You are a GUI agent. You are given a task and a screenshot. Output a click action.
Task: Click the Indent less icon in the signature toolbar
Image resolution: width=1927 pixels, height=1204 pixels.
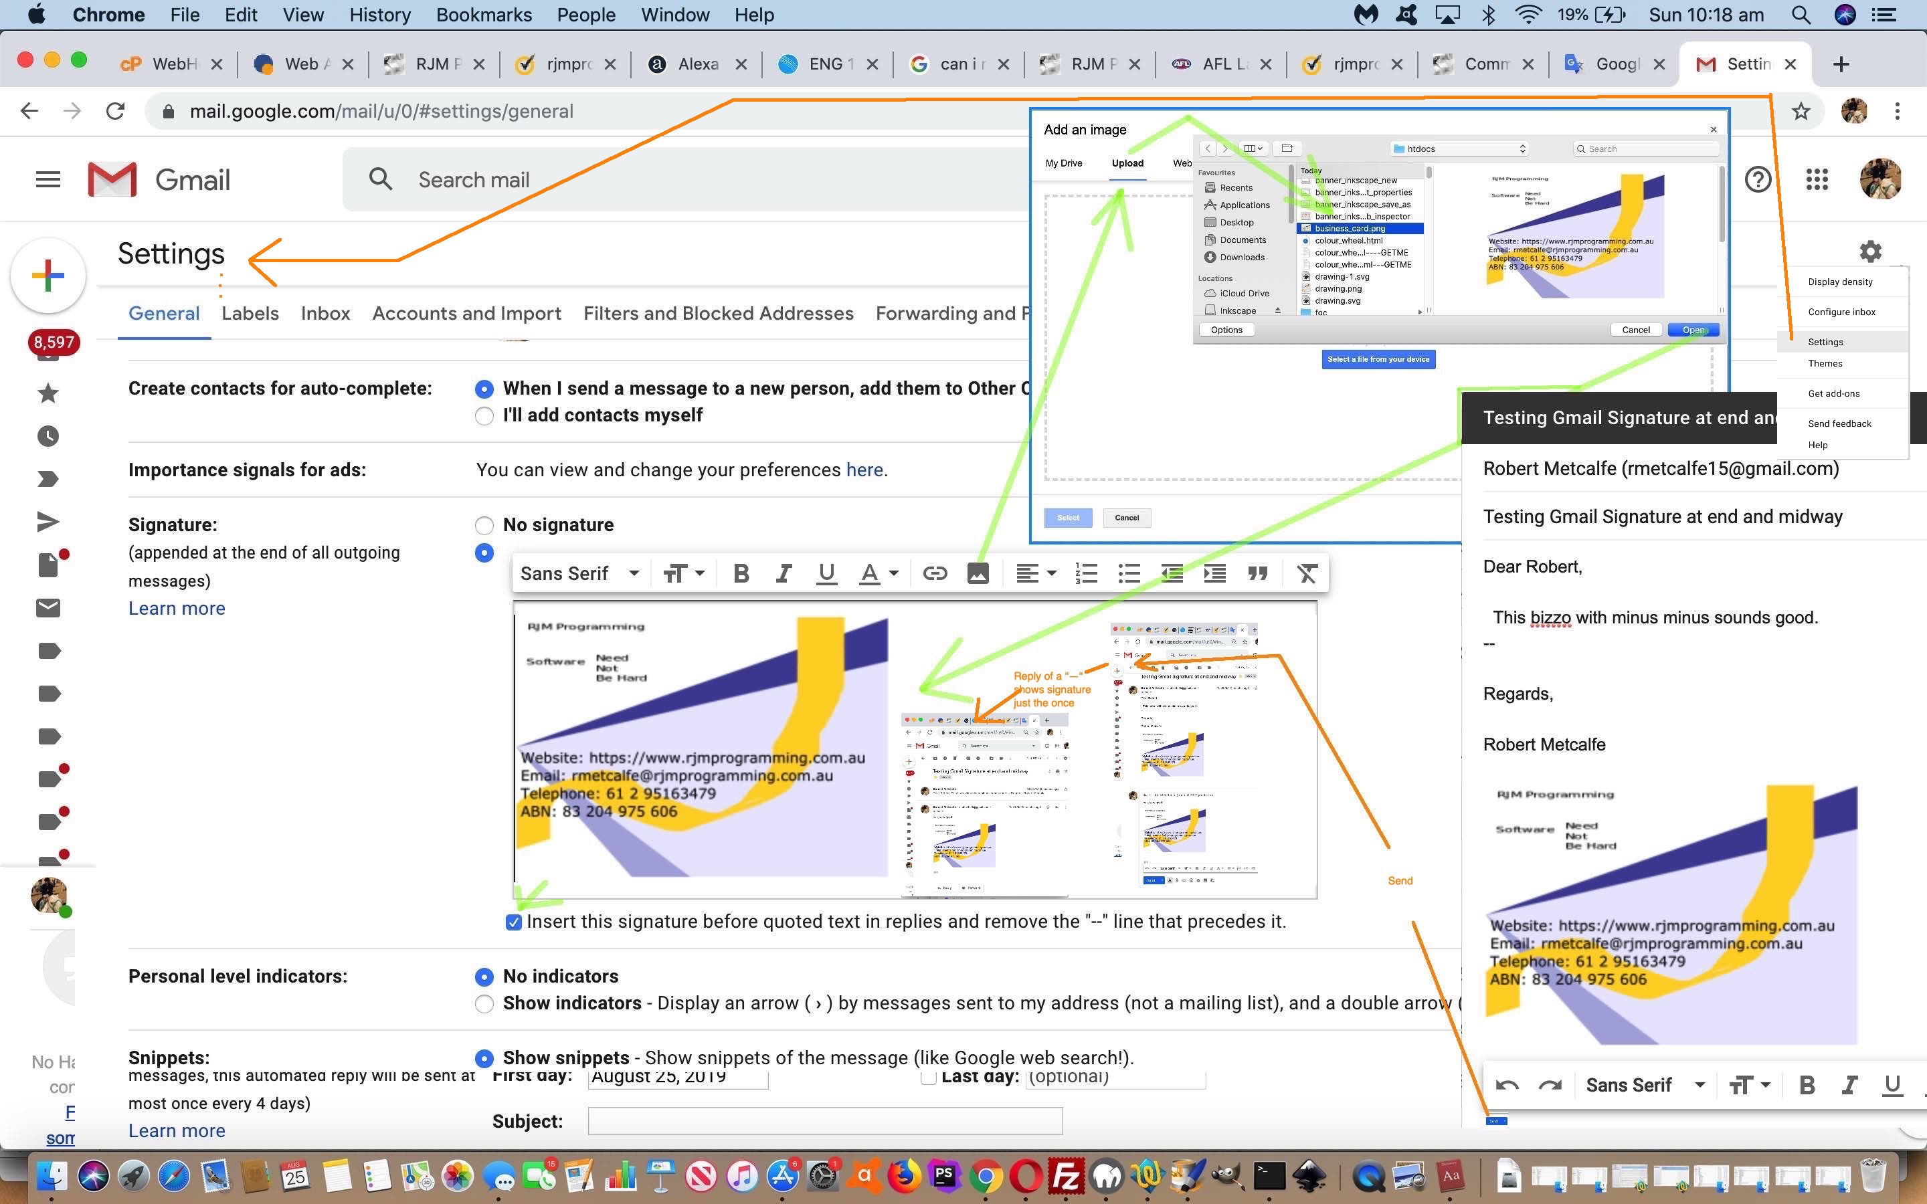coord(1172,573)
